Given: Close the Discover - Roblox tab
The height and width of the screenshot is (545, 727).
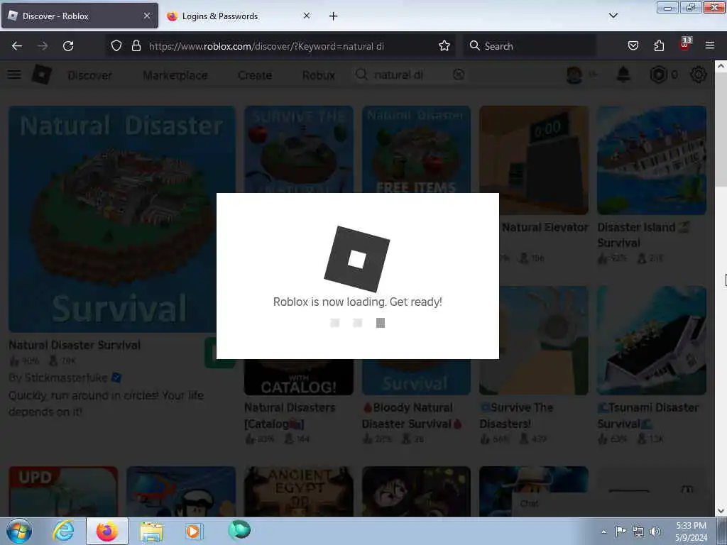Looking at the screenshot, I should 147,16.
